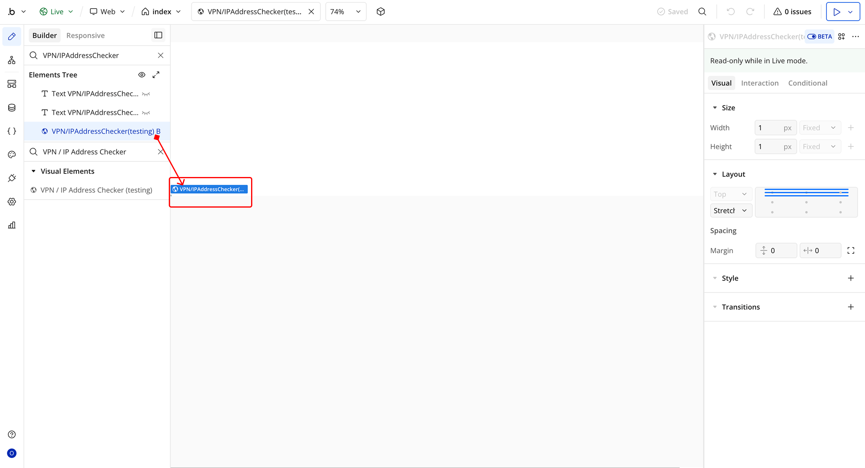Click the Width value input field
865x468 pixels.
769,128
